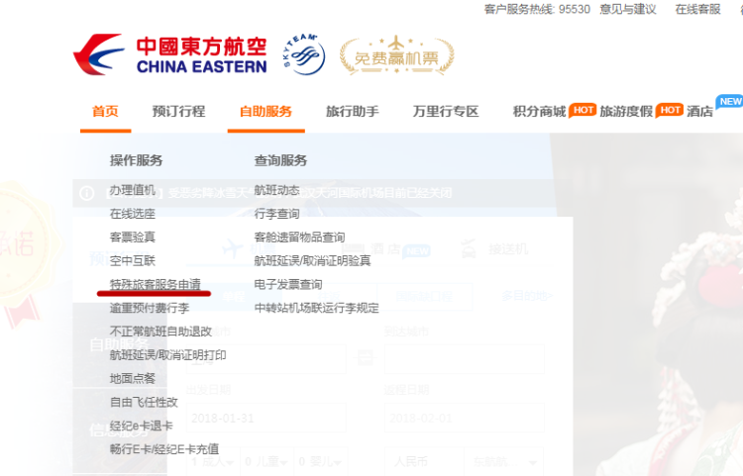Click the 查询服务 column heading
This screenshot has width=743, height=476.
[280, 160]
